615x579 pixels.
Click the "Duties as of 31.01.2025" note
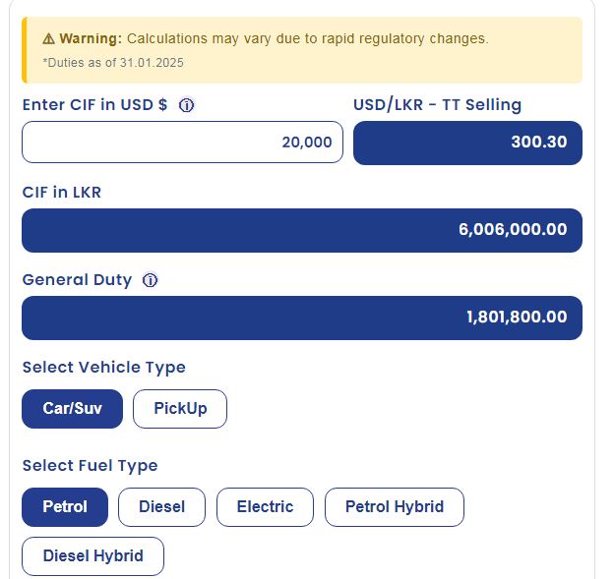coord(113,63)
